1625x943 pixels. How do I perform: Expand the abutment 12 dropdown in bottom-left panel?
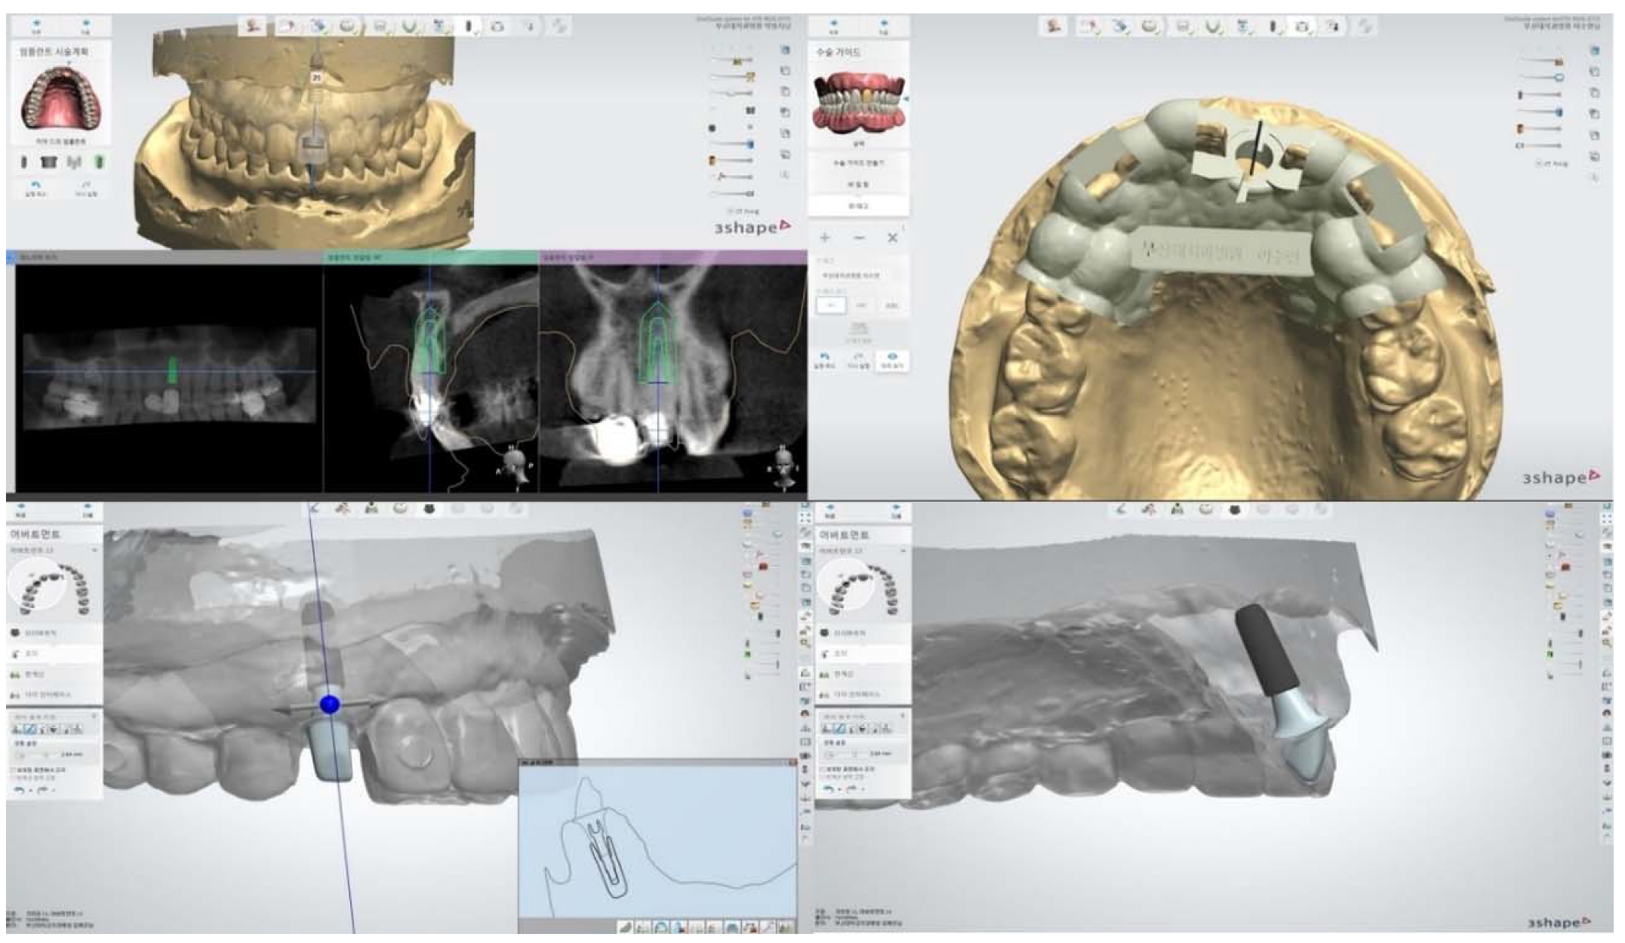click(x=94, y=551)
